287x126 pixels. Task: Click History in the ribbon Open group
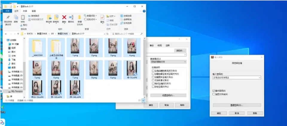pos(112,24)
